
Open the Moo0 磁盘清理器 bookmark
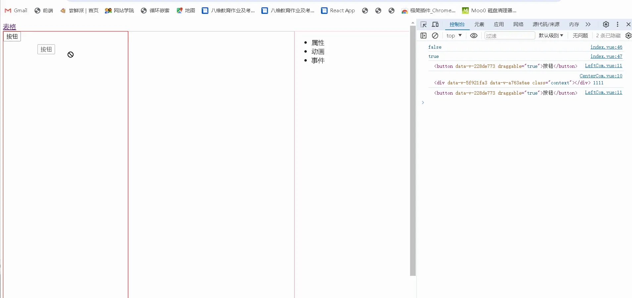[x=489, y=11]
